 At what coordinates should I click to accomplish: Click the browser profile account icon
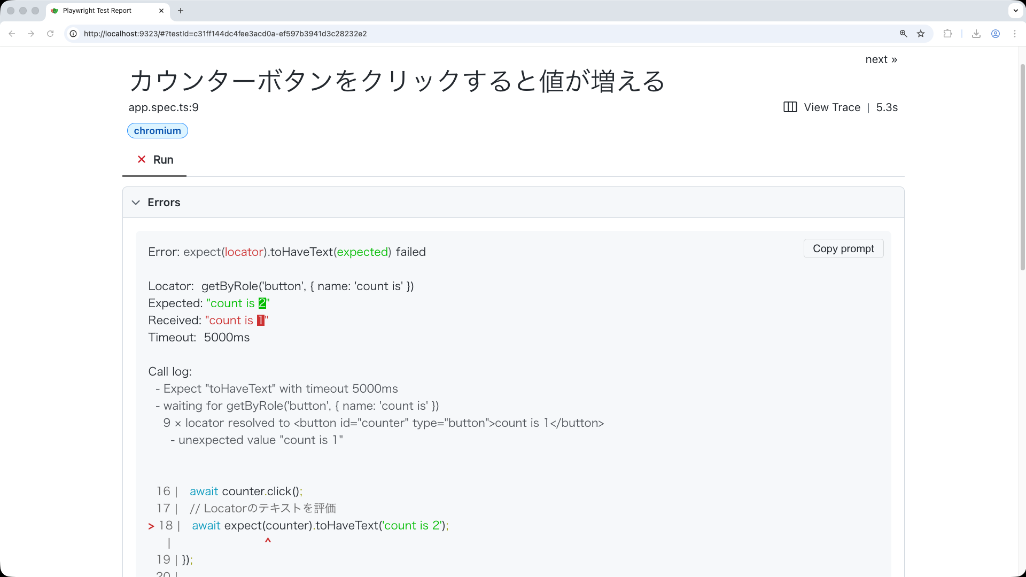pyautogui.click(x=996, y=33)
